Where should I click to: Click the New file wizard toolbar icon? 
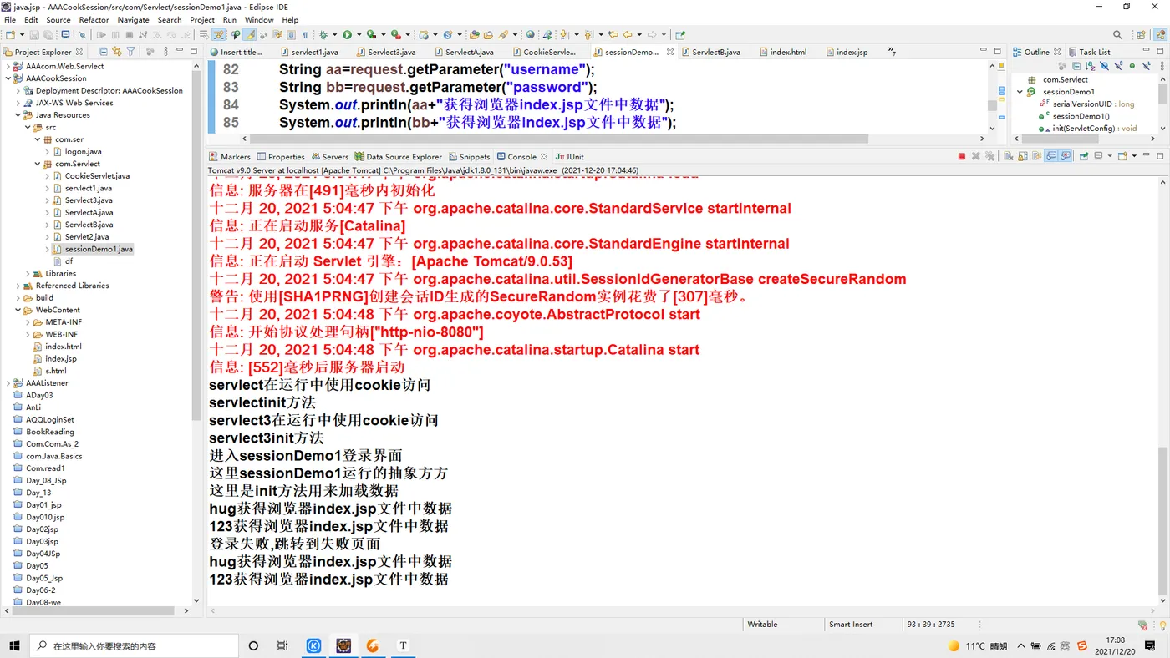coord(10,35)
